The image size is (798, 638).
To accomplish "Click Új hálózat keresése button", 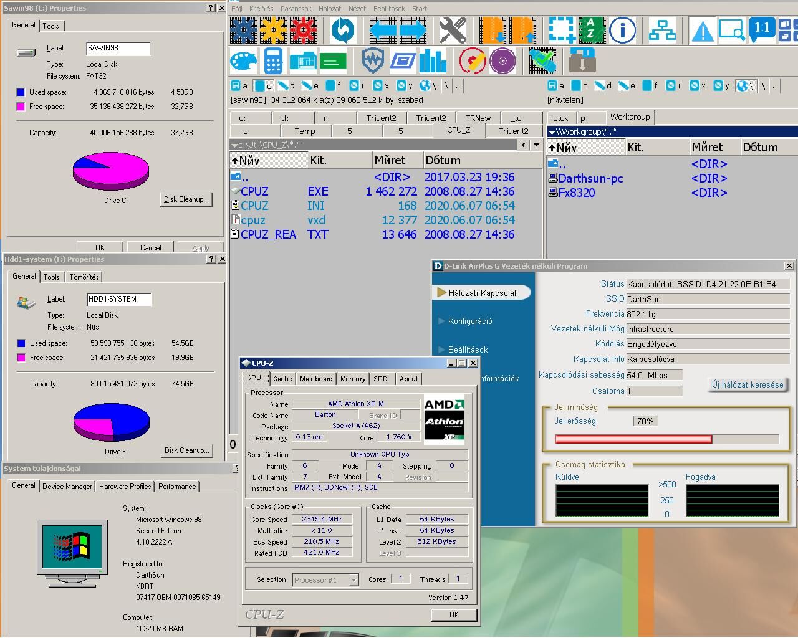I will (x=748, y=385).
